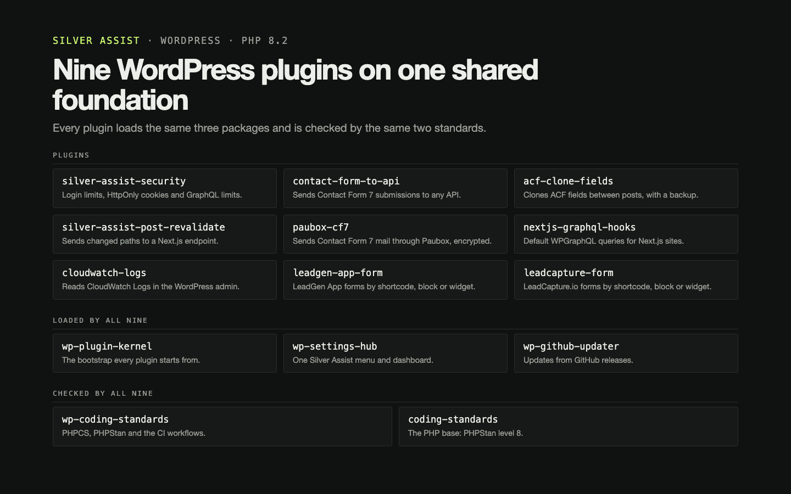The height and width of the screenshot is (494, 791).
Task: Select the coding-standards PHP base card
Action: point(569,426)
